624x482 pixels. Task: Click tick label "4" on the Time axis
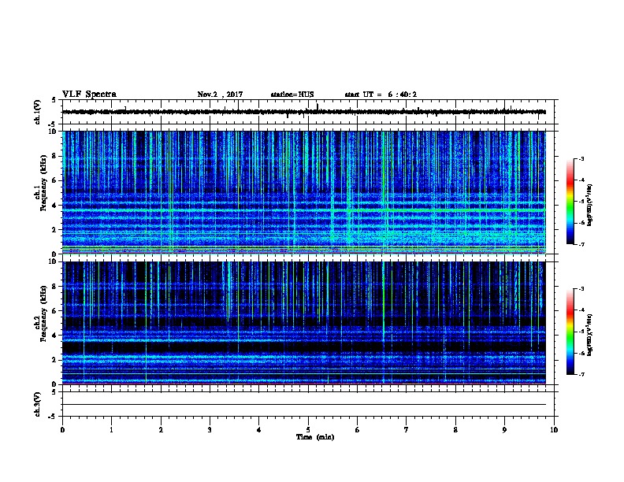click(x=259, y=430)
